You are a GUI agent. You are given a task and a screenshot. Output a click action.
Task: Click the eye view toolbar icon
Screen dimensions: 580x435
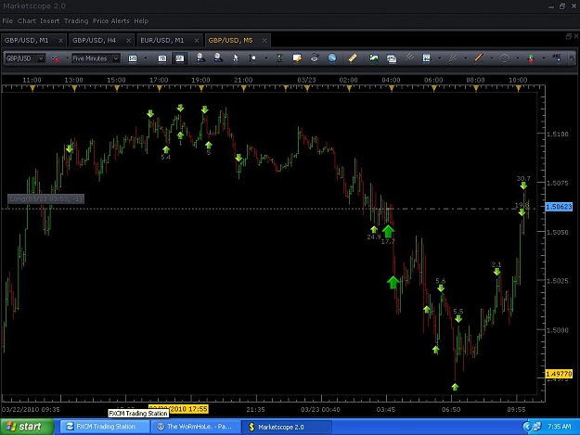pyautogui.click(x=315, y=58)
